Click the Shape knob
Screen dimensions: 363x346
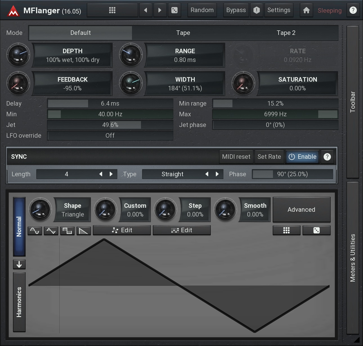point(41,210)
